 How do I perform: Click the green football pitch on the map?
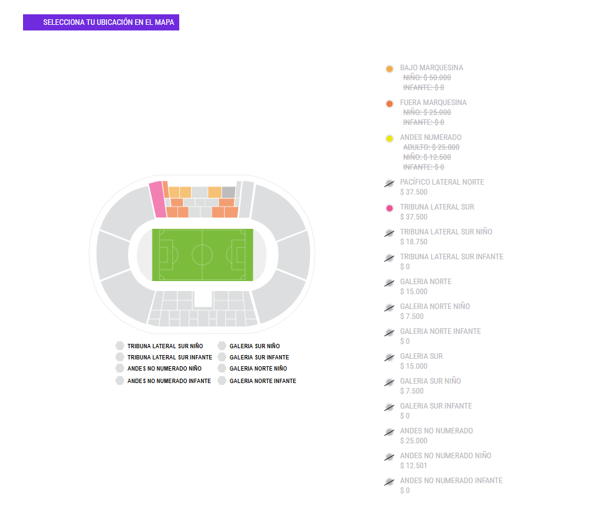pyautogui.click(x=202, y=255)
